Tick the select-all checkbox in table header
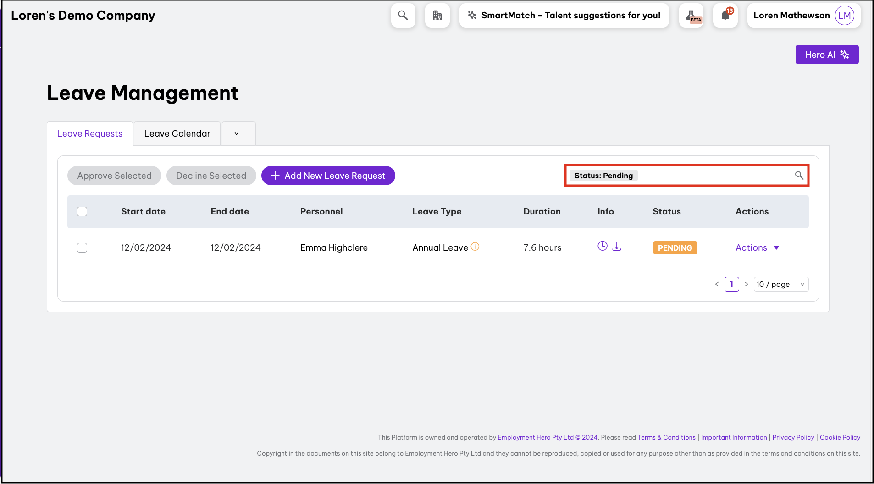 [82, 211]
